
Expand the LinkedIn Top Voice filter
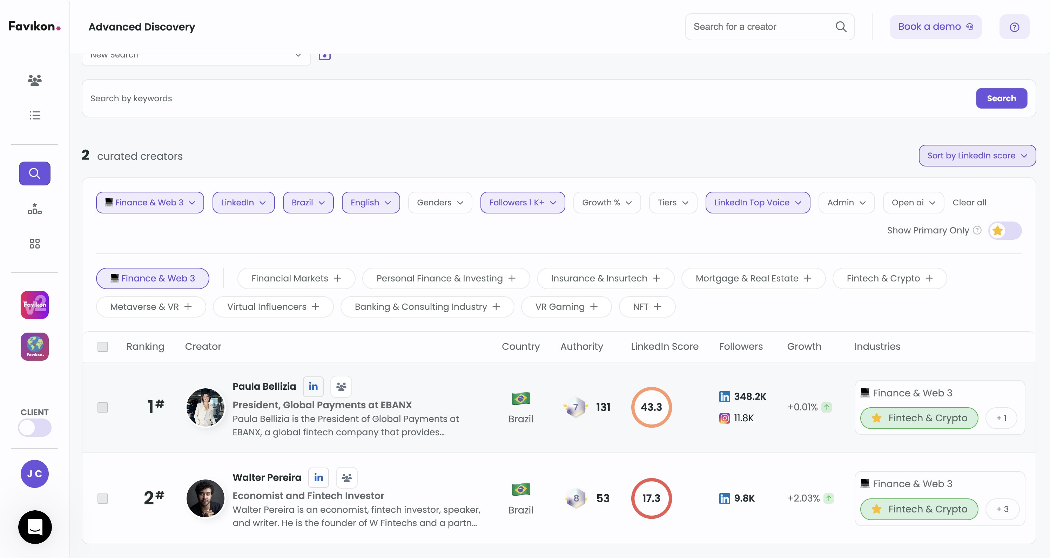pos(757,203)
